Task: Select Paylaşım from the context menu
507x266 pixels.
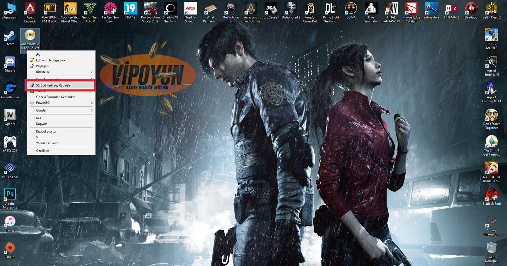Action: (x=61, y=66)
